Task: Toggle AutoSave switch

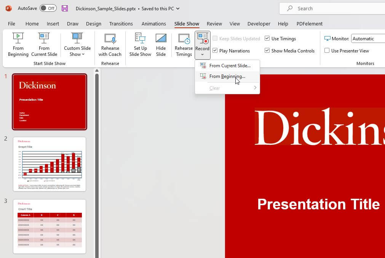Action: pos(48,8)
